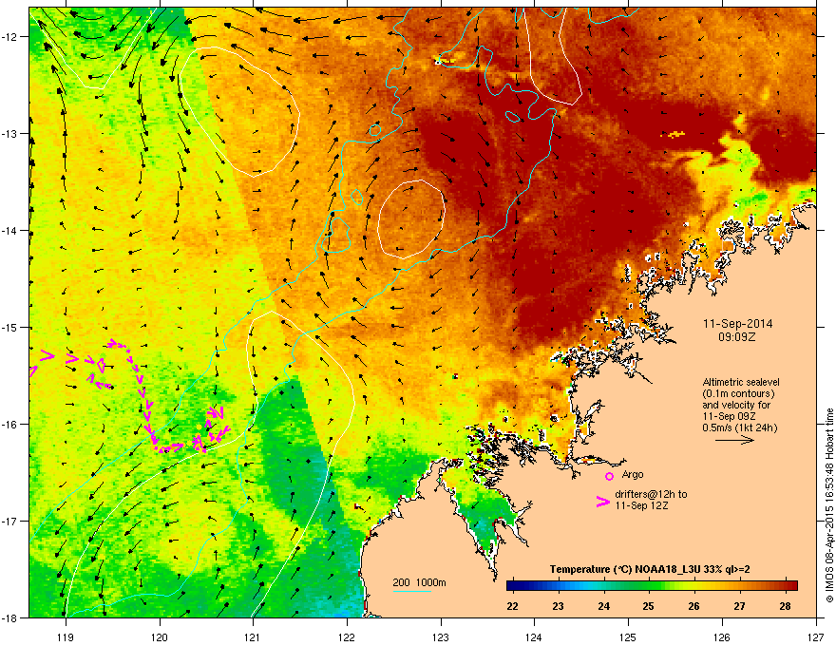The height and width of the screenshot is (646, 836).
Task: Click colorbar tick label "27"
Action: (739, 606)
